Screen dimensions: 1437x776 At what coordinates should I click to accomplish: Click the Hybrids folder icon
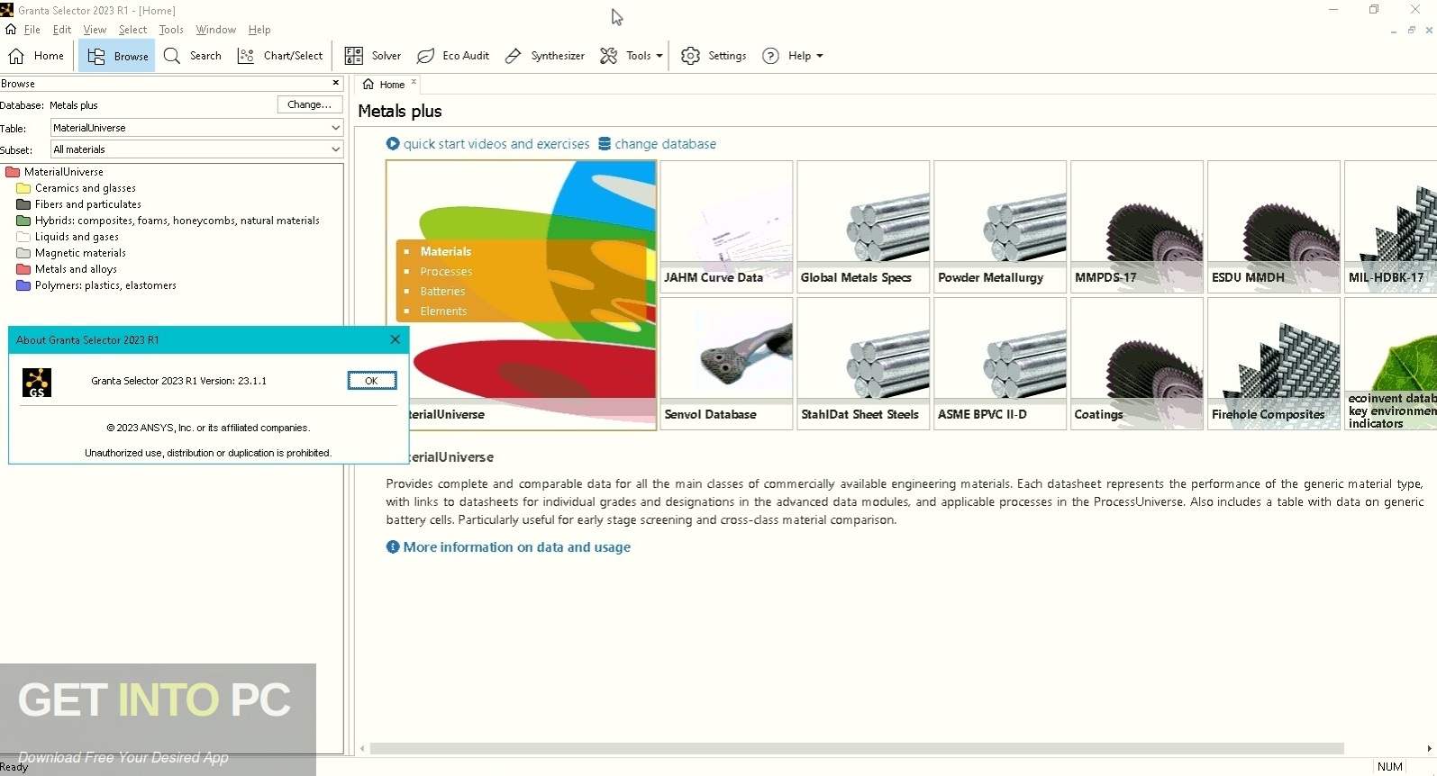[23, 221]
